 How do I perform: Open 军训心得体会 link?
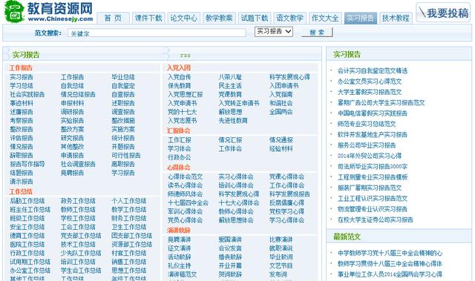pyautogui.click(x=185, y=211)
